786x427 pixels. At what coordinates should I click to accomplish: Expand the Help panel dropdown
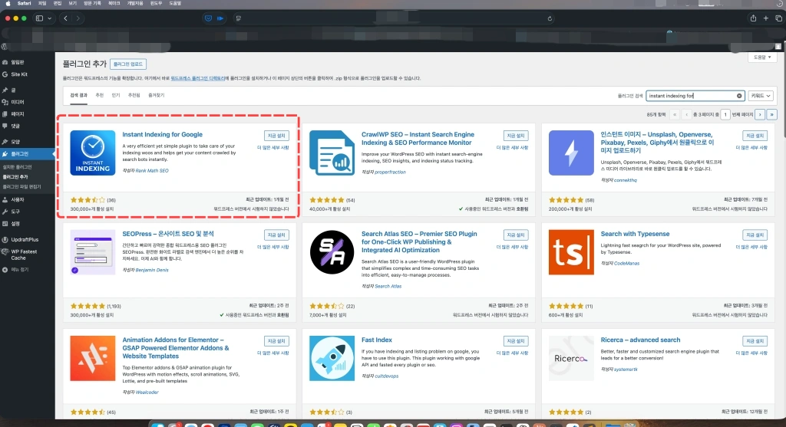point(761,57)
